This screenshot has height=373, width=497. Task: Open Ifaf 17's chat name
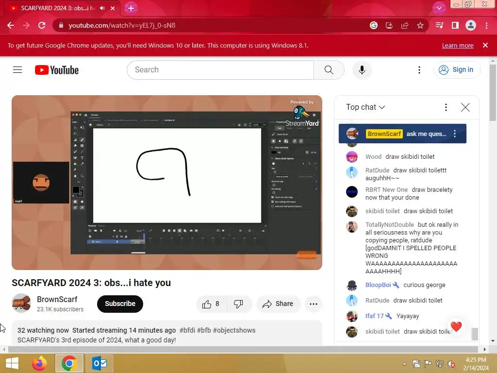pyautogui.click(x=374, y=316)
